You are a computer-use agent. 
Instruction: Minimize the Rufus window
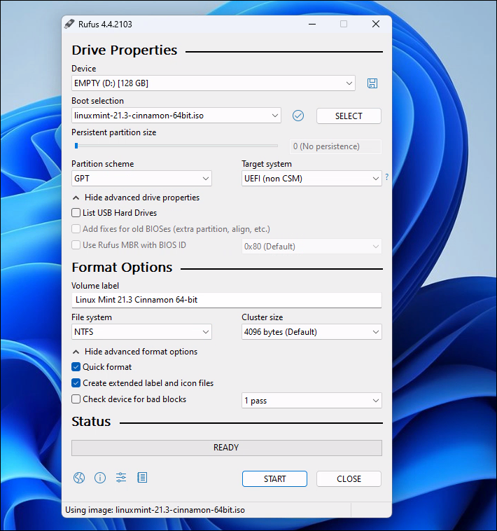(x=312, y=24)
